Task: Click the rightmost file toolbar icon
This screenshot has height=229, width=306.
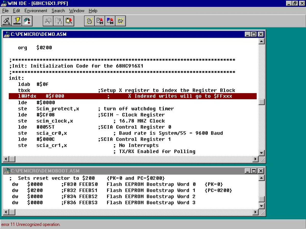Action: pos(120,21)
